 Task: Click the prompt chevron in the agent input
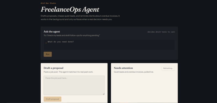[46, 43]
